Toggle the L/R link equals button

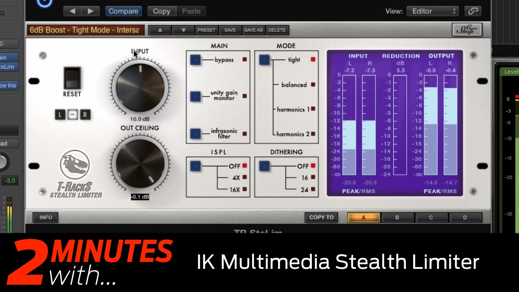(x=73, y=115)
